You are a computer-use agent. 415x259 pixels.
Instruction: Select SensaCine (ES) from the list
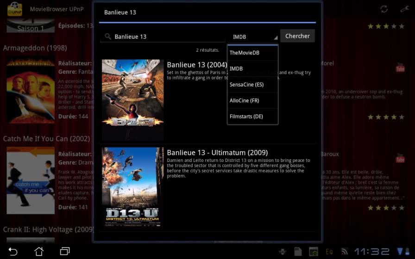pyautogui.click(x=253, y=85)
